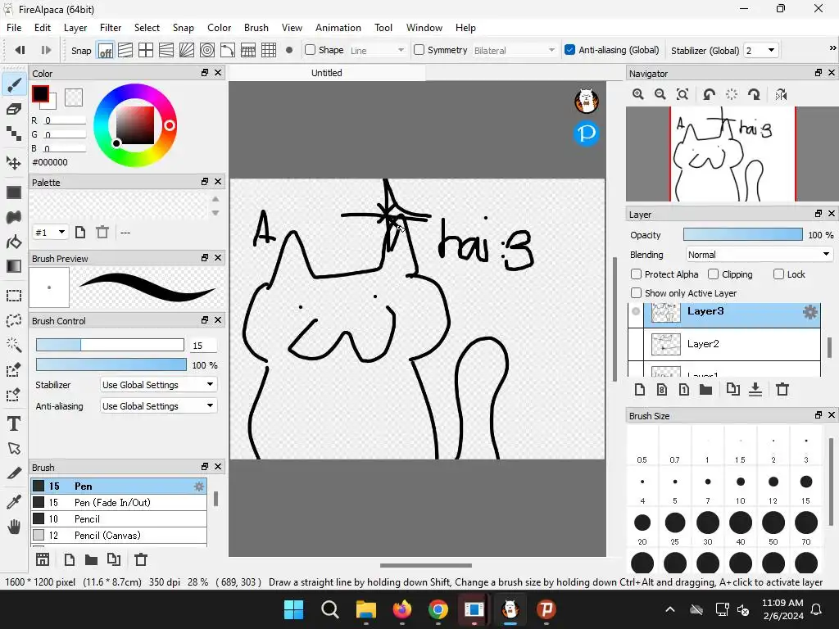The height and width of the screenshot is (629, 839).
Task: Check the Clipping option
Action: [x=714, y=274]
